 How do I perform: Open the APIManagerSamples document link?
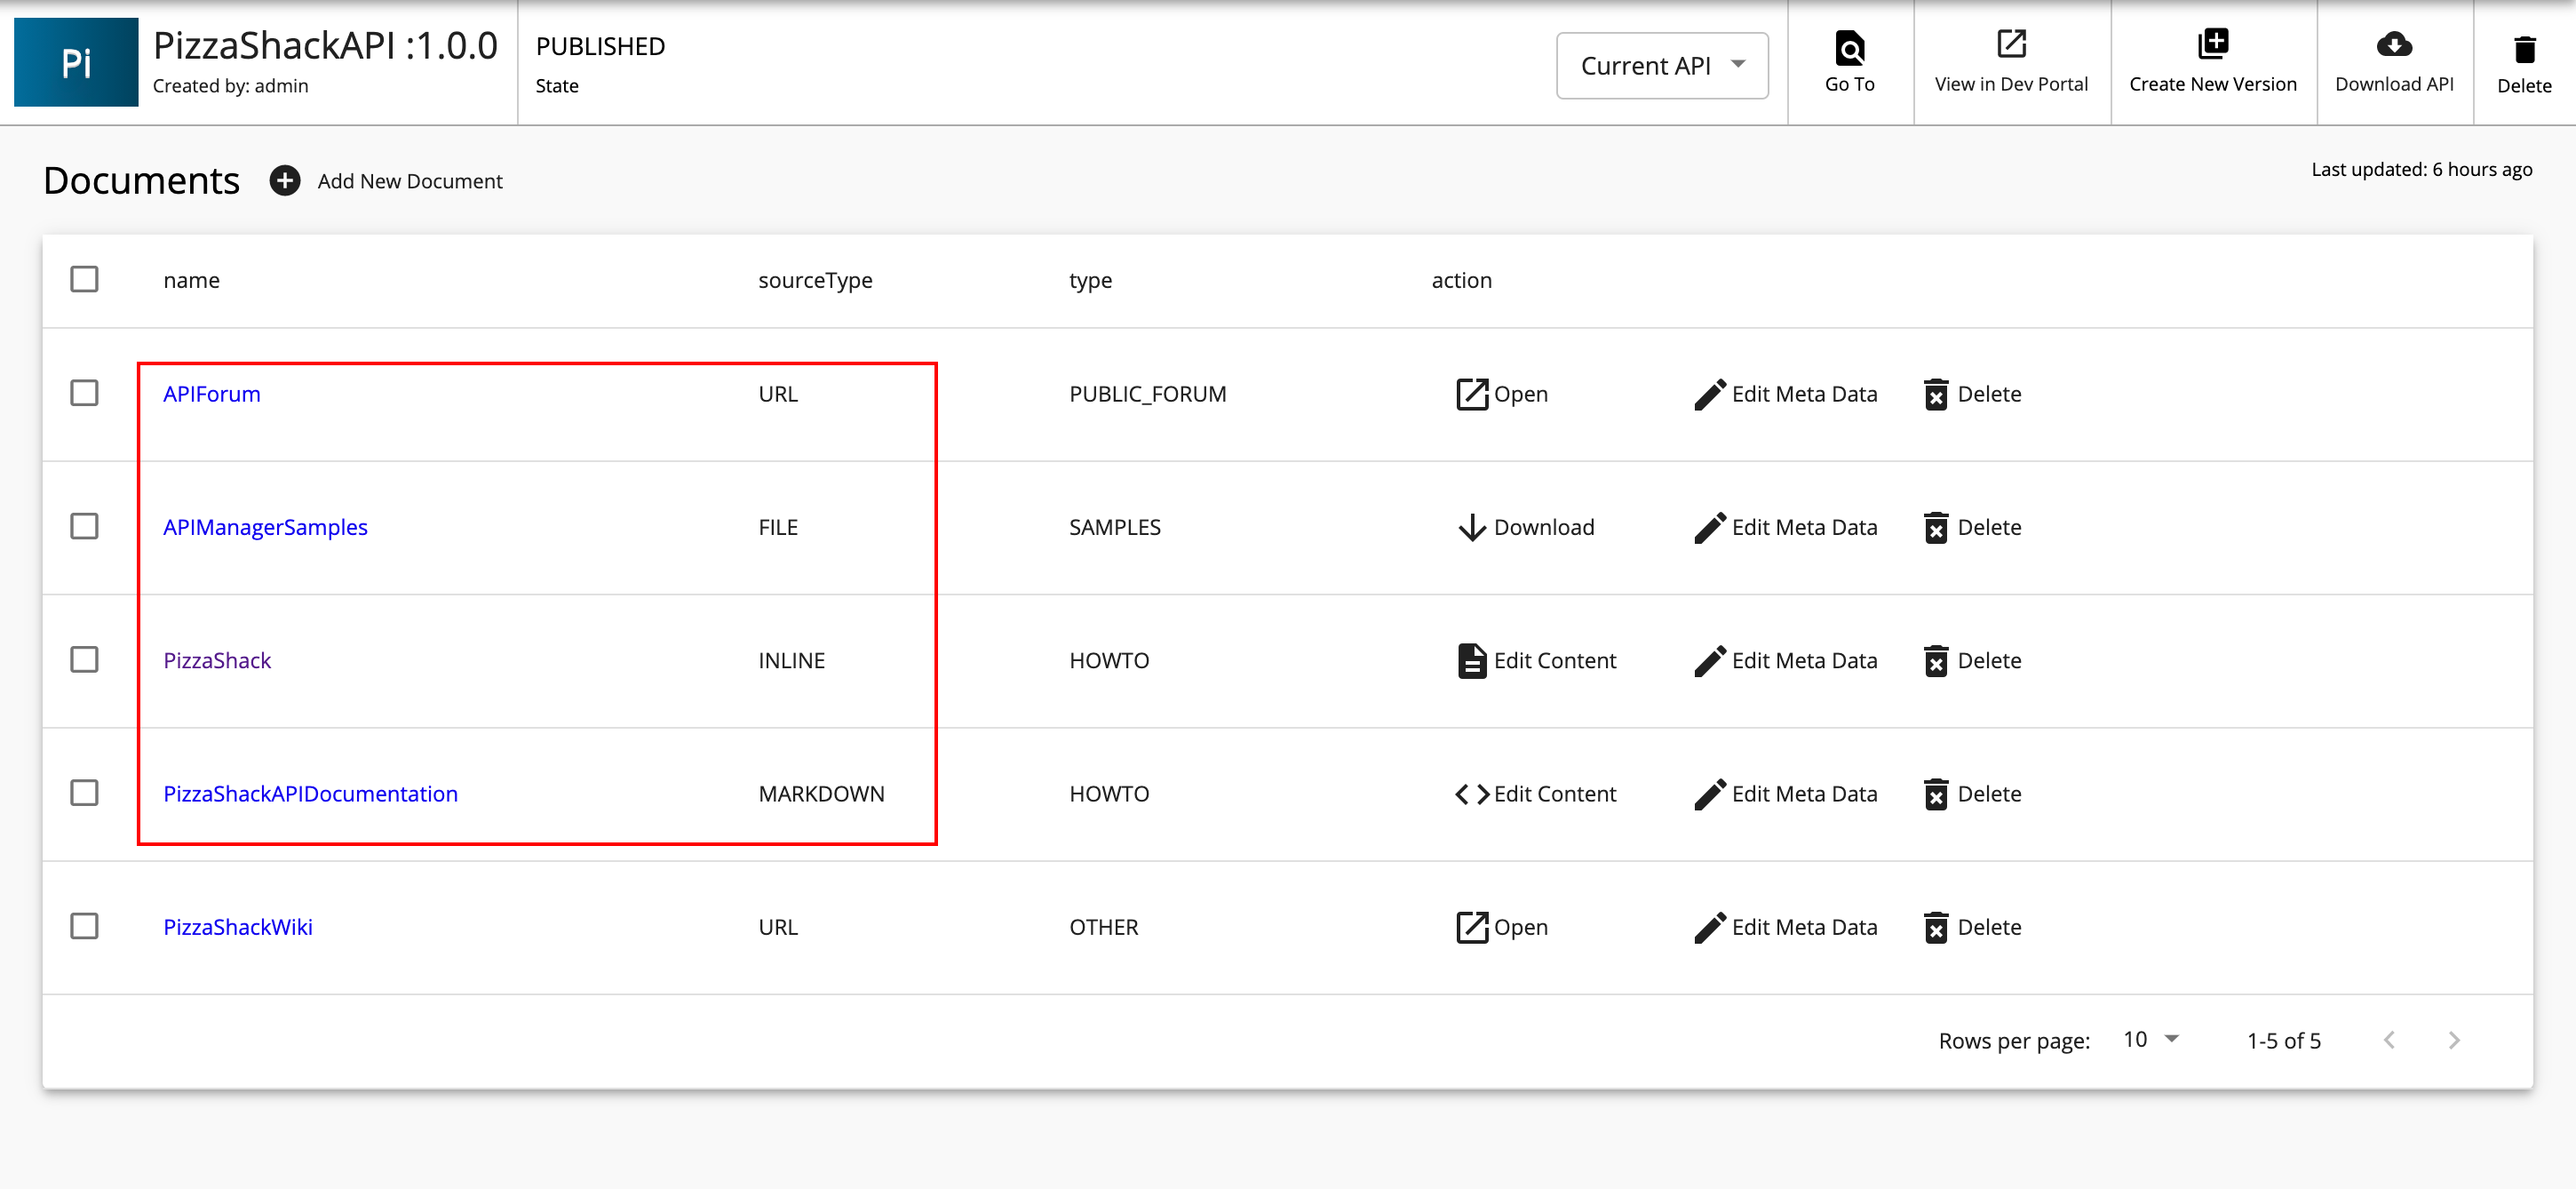(265, 527)
